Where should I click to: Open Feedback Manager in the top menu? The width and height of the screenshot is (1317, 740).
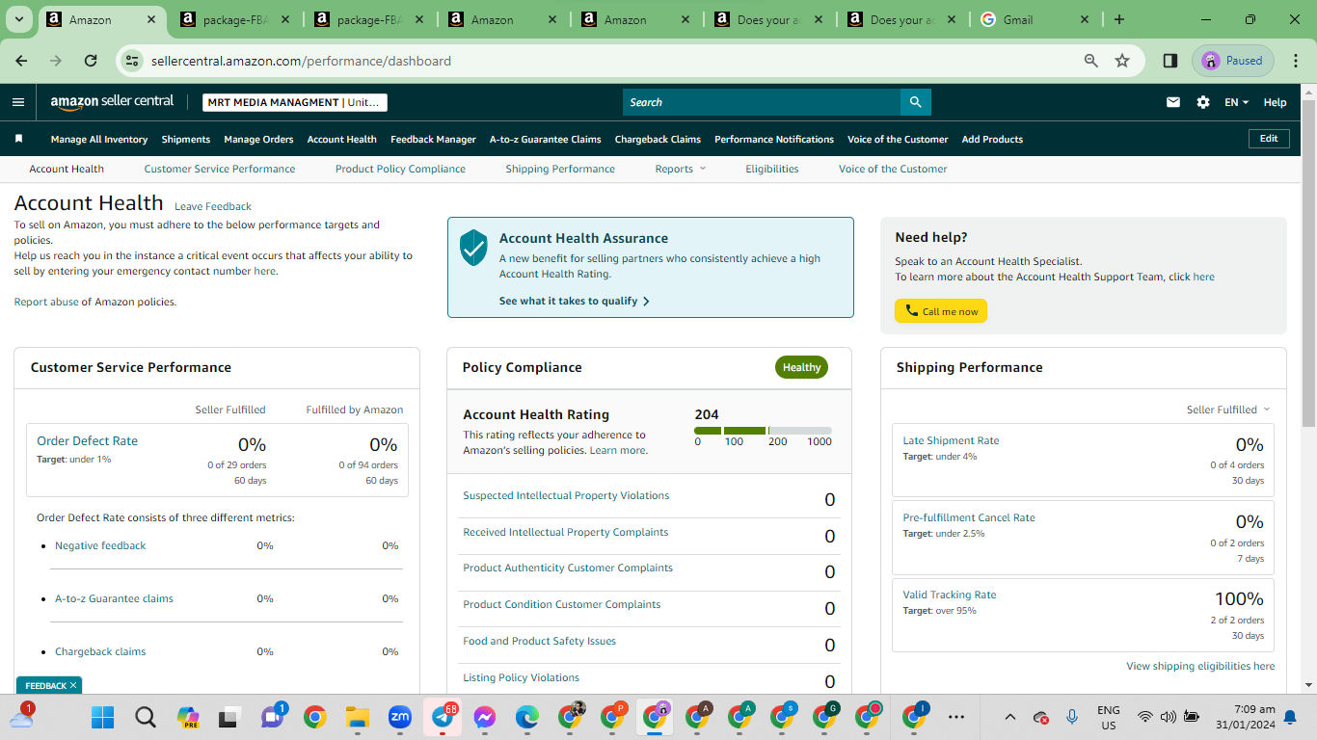[433, 139]
